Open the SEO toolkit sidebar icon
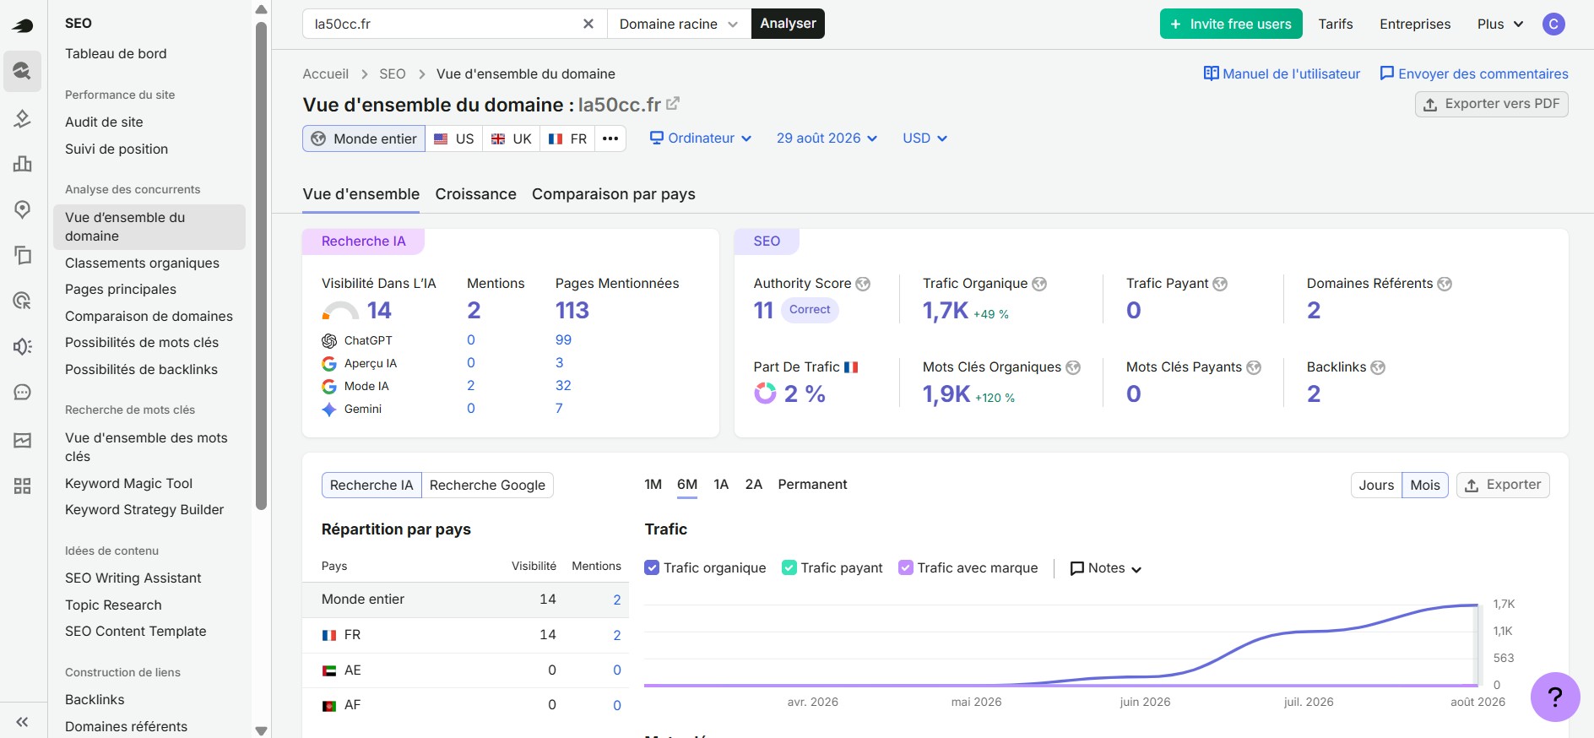The image size is (1594, 738). coord(23,71)
